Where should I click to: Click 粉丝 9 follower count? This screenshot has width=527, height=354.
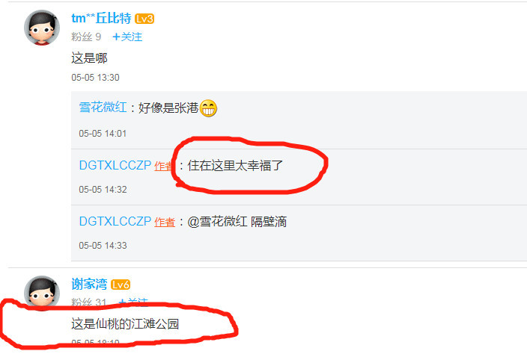coord(86,37)
